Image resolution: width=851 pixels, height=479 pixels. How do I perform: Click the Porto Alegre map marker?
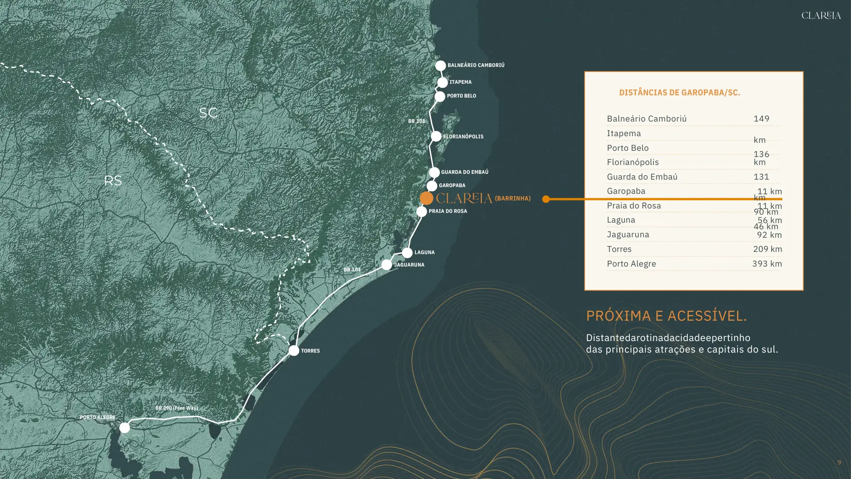(125, 428)
